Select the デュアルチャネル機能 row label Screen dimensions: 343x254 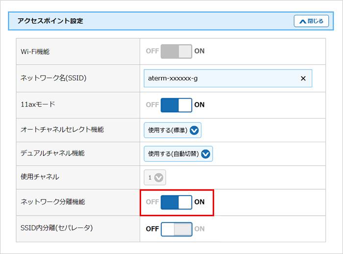click(x=53, y=153)
